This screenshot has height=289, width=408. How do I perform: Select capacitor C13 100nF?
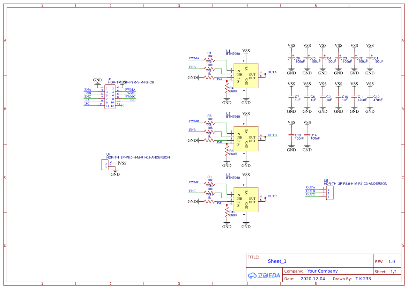[x=291, y=135]
